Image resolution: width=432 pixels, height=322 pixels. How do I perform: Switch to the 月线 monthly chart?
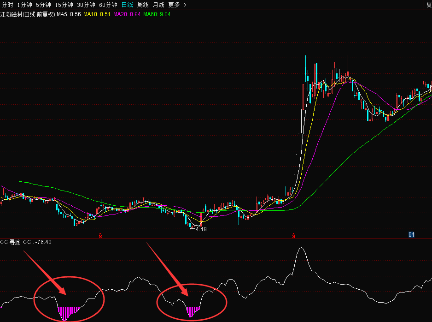tap(158, 5)
